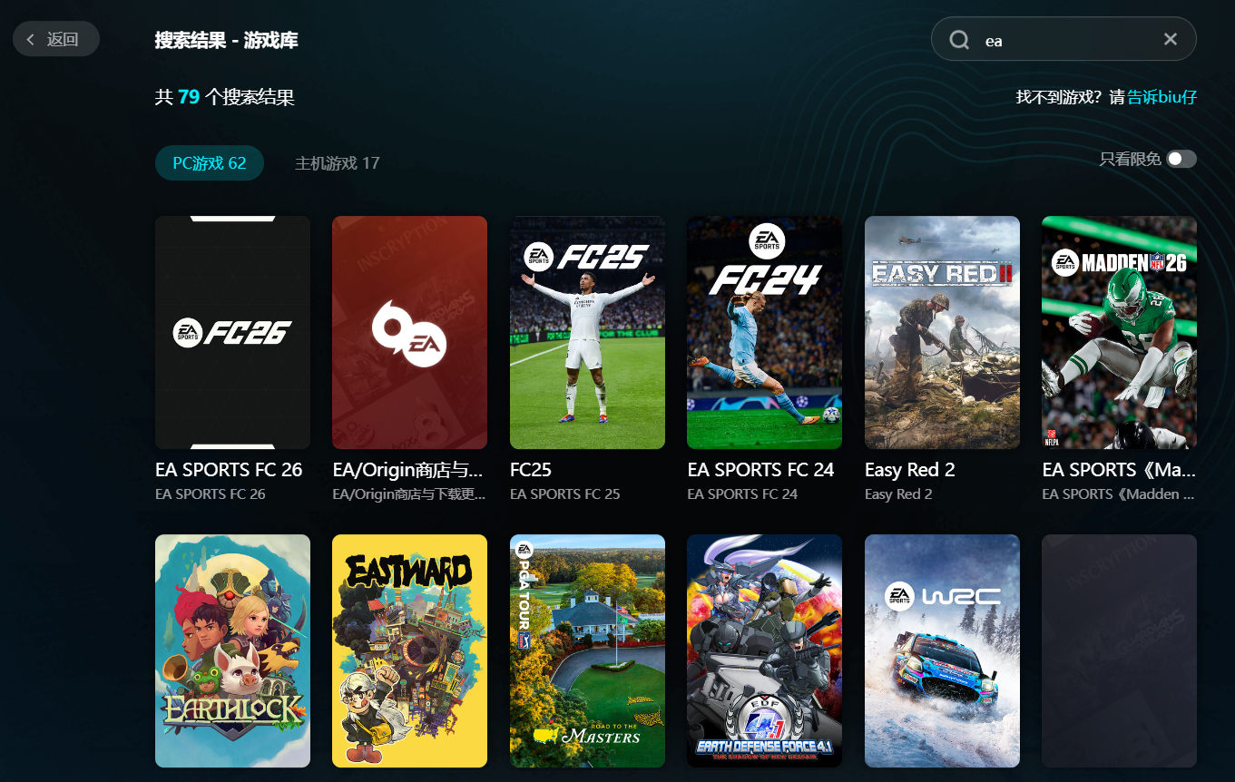Pick the PGA Tour Masters cover

[587, 650]
